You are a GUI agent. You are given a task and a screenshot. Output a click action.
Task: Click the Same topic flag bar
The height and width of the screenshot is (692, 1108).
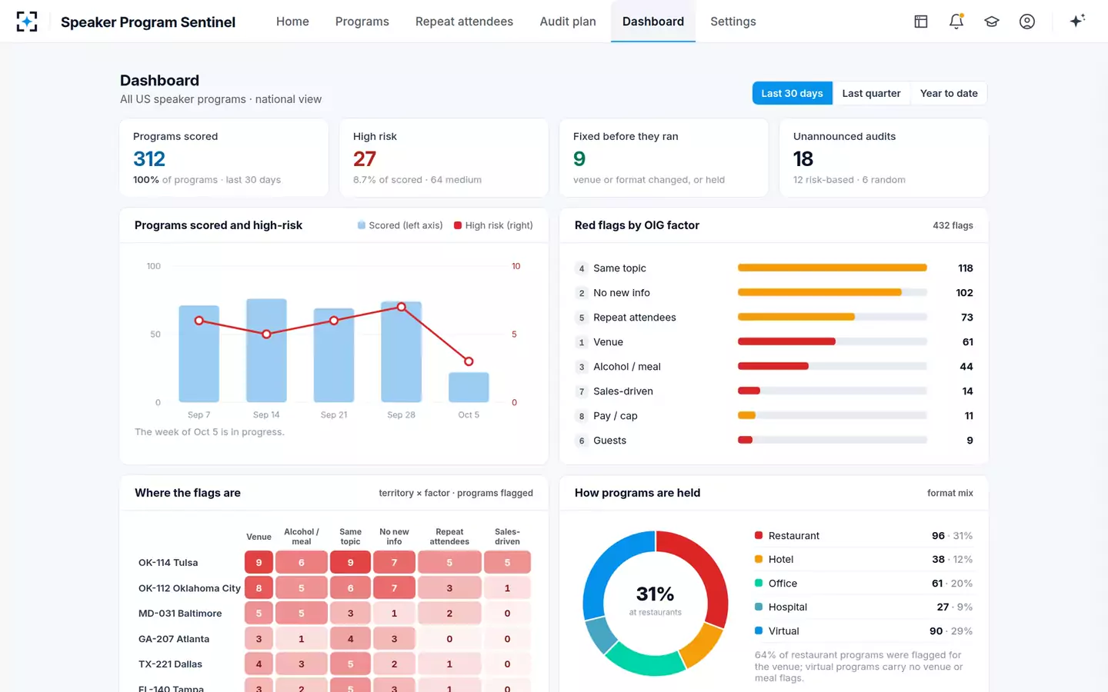(832, 268)
